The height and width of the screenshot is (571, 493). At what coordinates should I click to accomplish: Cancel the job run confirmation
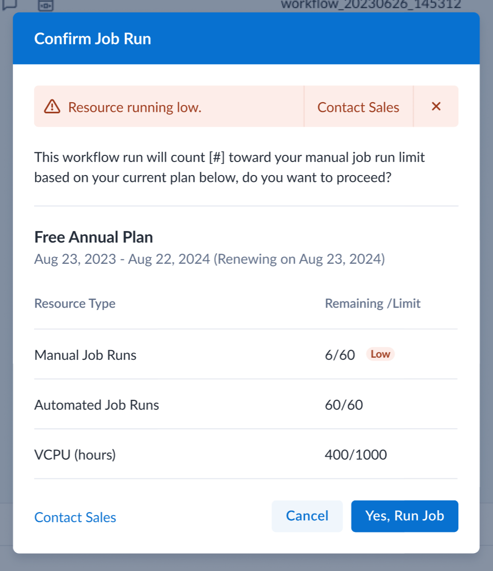pyautogui.click(x=307, y=516)
